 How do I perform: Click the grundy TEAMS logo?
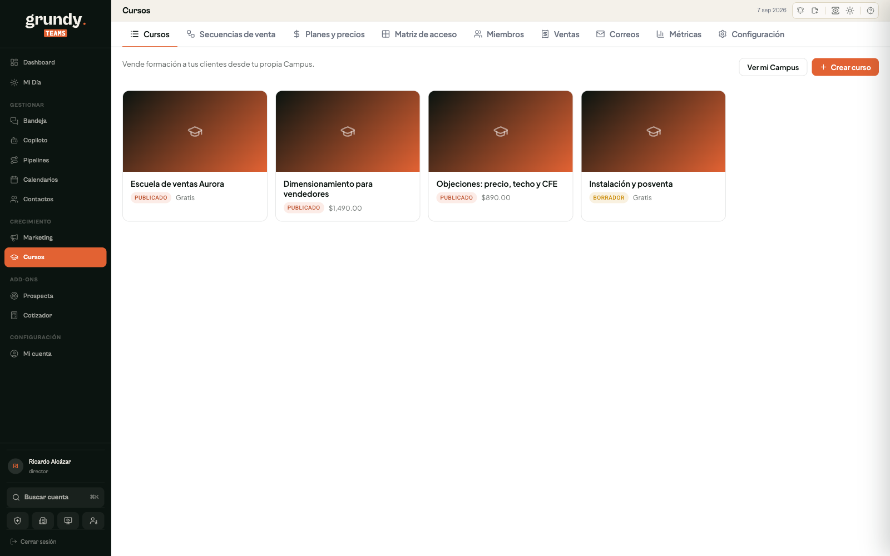pos(56,24)
